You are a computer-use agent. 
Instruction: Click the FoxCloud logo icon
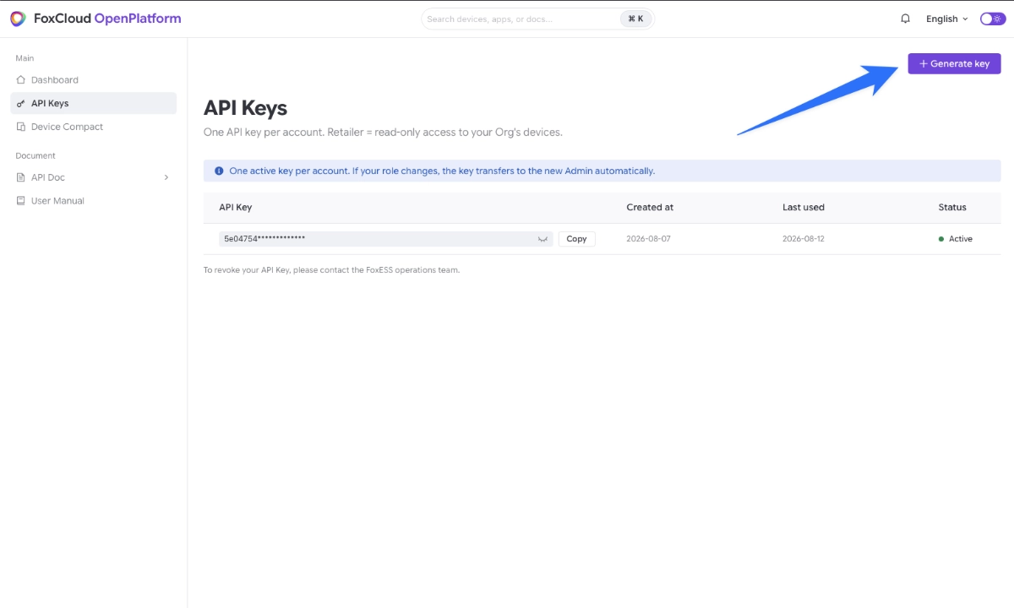point(18,19)
